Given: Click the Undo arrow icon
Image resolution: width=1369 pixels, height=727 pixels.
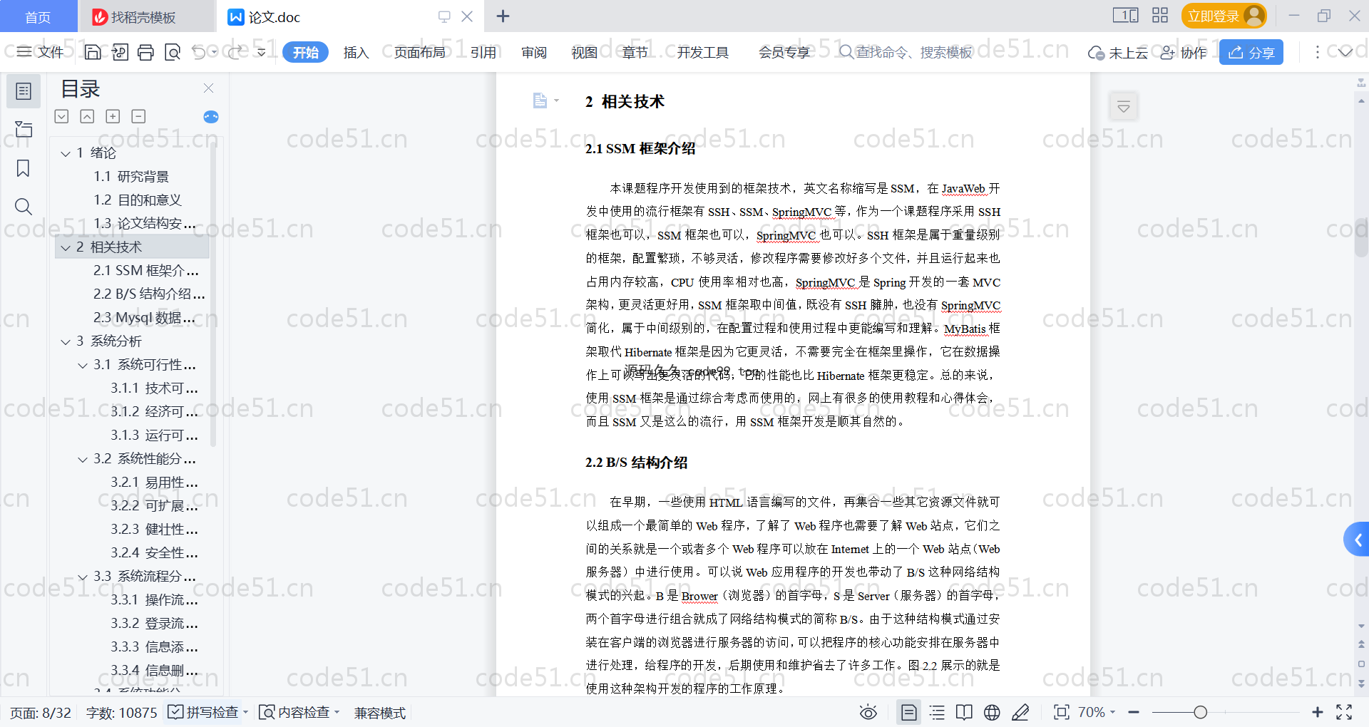Looking at the screenshot, I should (199, 52).
